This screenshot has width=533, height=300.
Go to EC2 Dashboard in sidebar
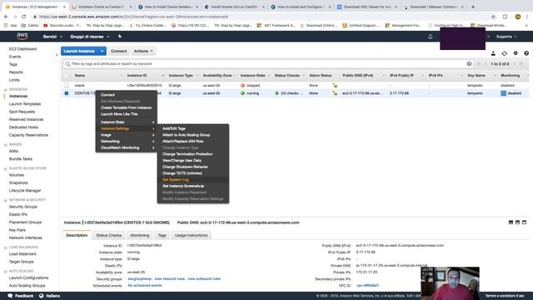pos(22,49)
